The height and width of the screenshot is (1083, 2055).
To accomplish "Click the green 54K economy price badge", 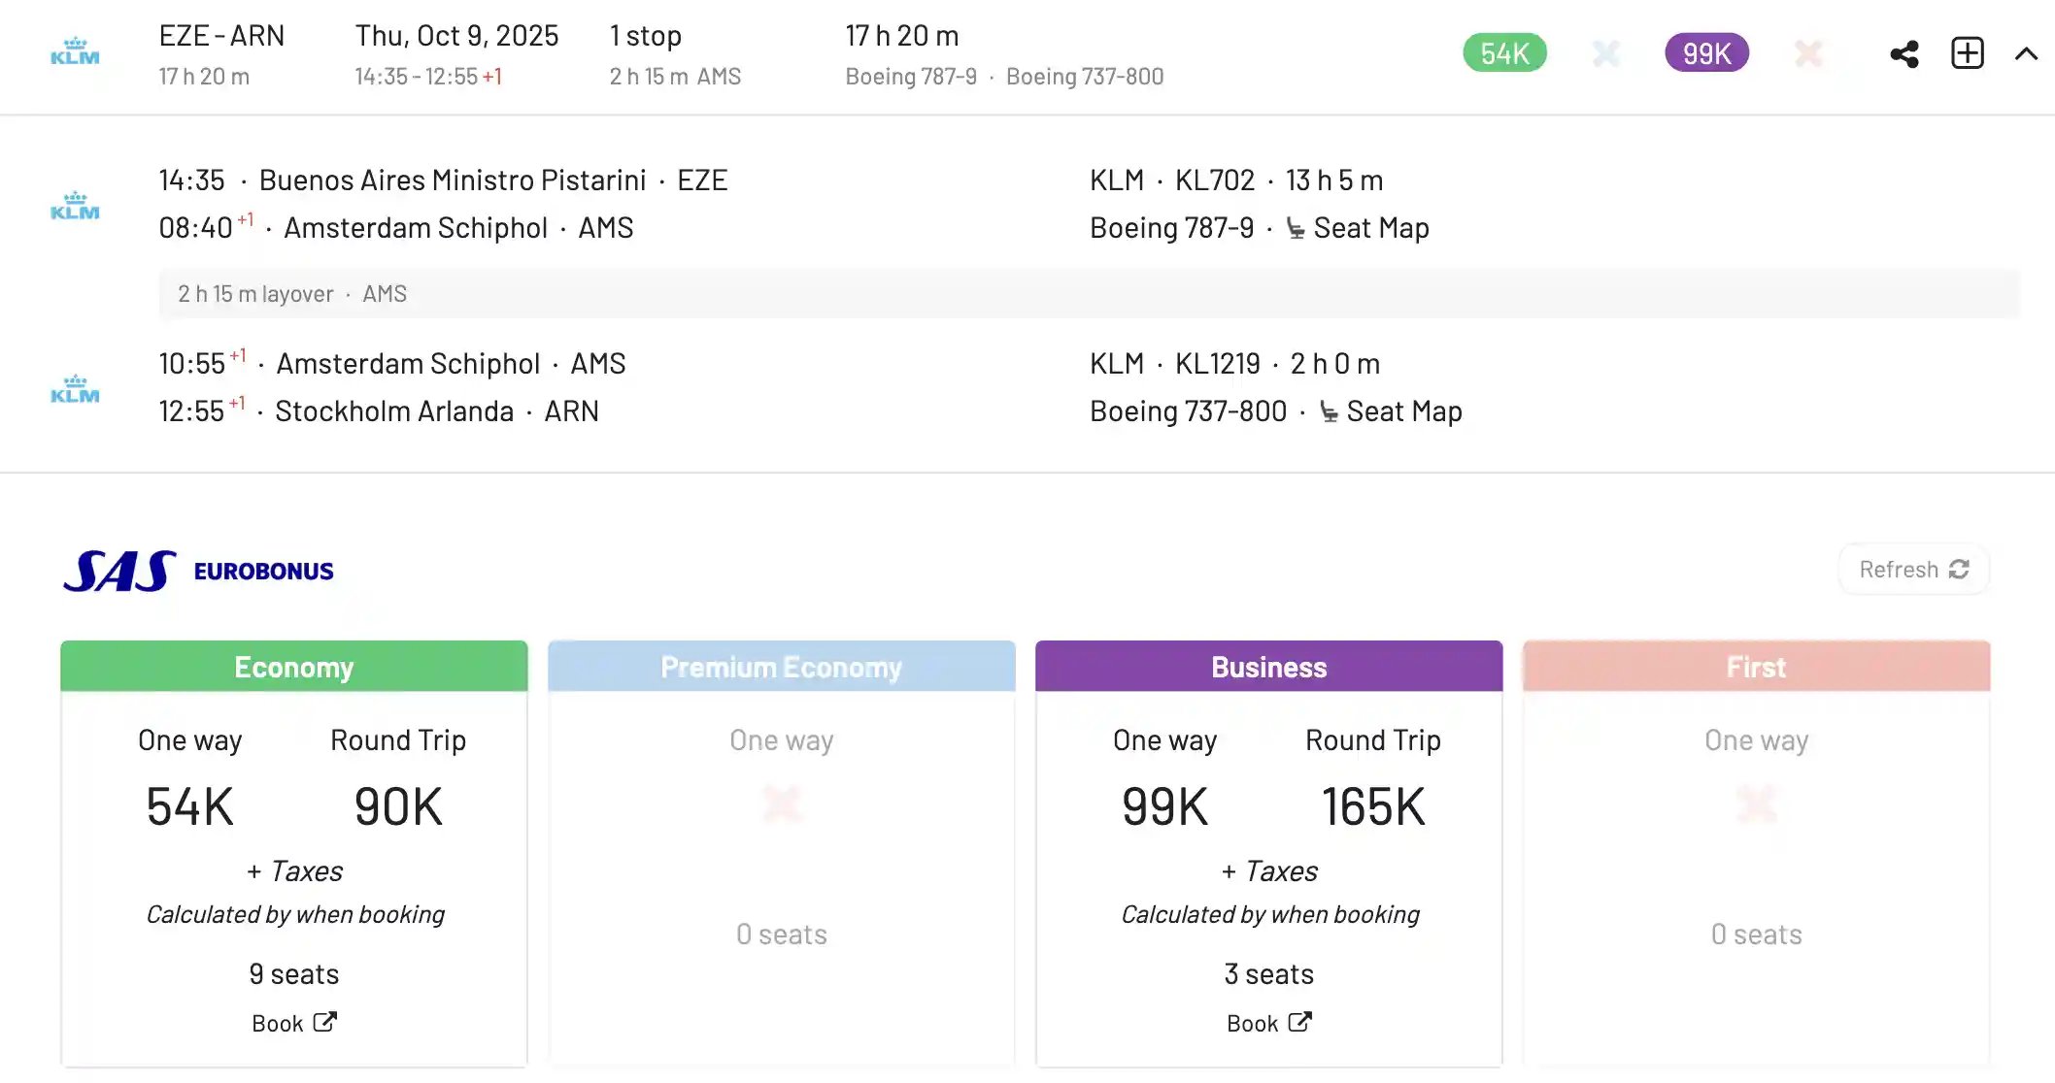I will click(x=1504, y=53).
